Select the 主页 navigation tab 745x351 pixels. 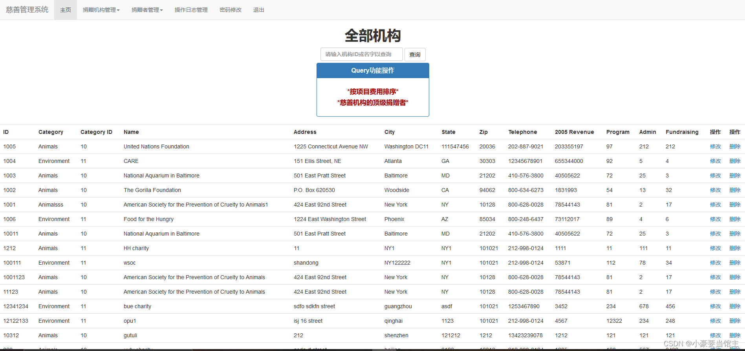66,10
